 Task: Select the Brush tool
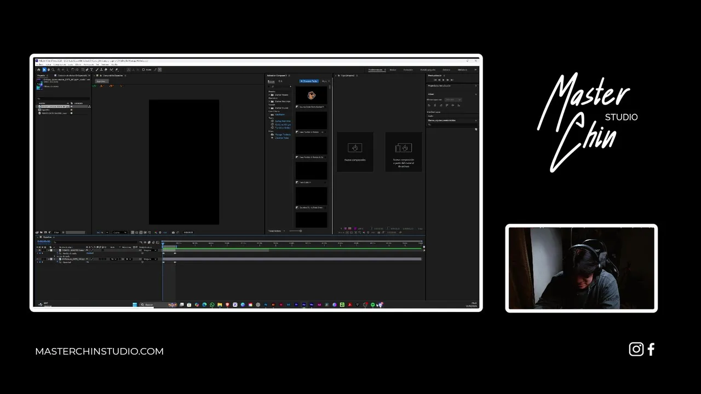point(97,69)
